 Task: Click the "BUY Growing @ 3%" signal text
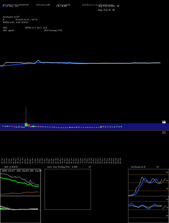coord(53,30)
